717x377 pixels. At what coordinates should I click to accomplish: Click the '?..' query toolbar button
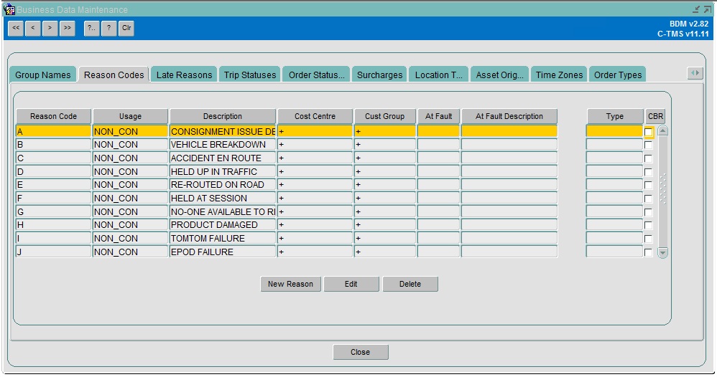click(x=91, y=28)
